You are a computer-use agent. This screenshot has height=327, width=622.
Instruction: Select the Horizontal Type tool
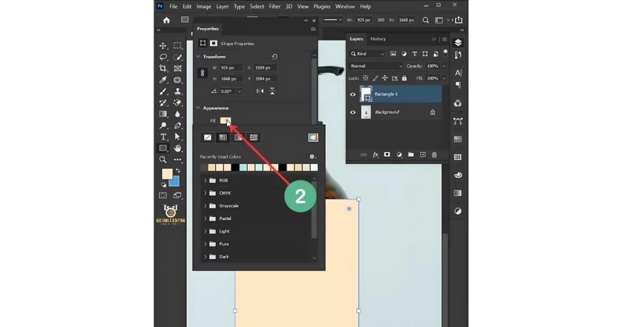coord(163,137)
